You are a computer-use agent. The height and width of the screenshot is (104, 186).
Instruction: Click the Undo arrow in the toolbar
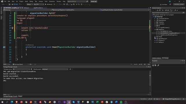[x=20, y=4]
